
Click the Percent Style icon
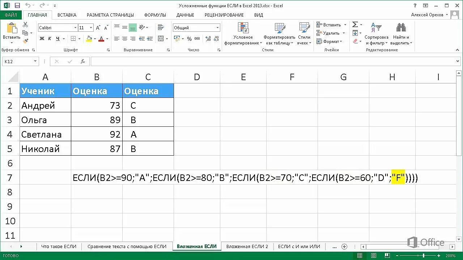point(189,39)
